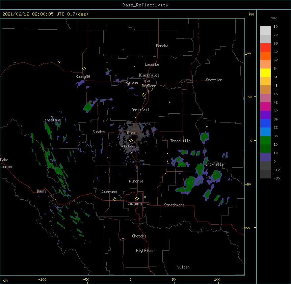Click the bright yellow swatch in dBZ legend
Screen dimensions: 291x284
pyautogui.click(x=265, y=73)
